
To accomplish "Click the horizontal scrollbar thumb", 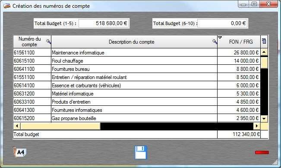I will coord(60,126).
